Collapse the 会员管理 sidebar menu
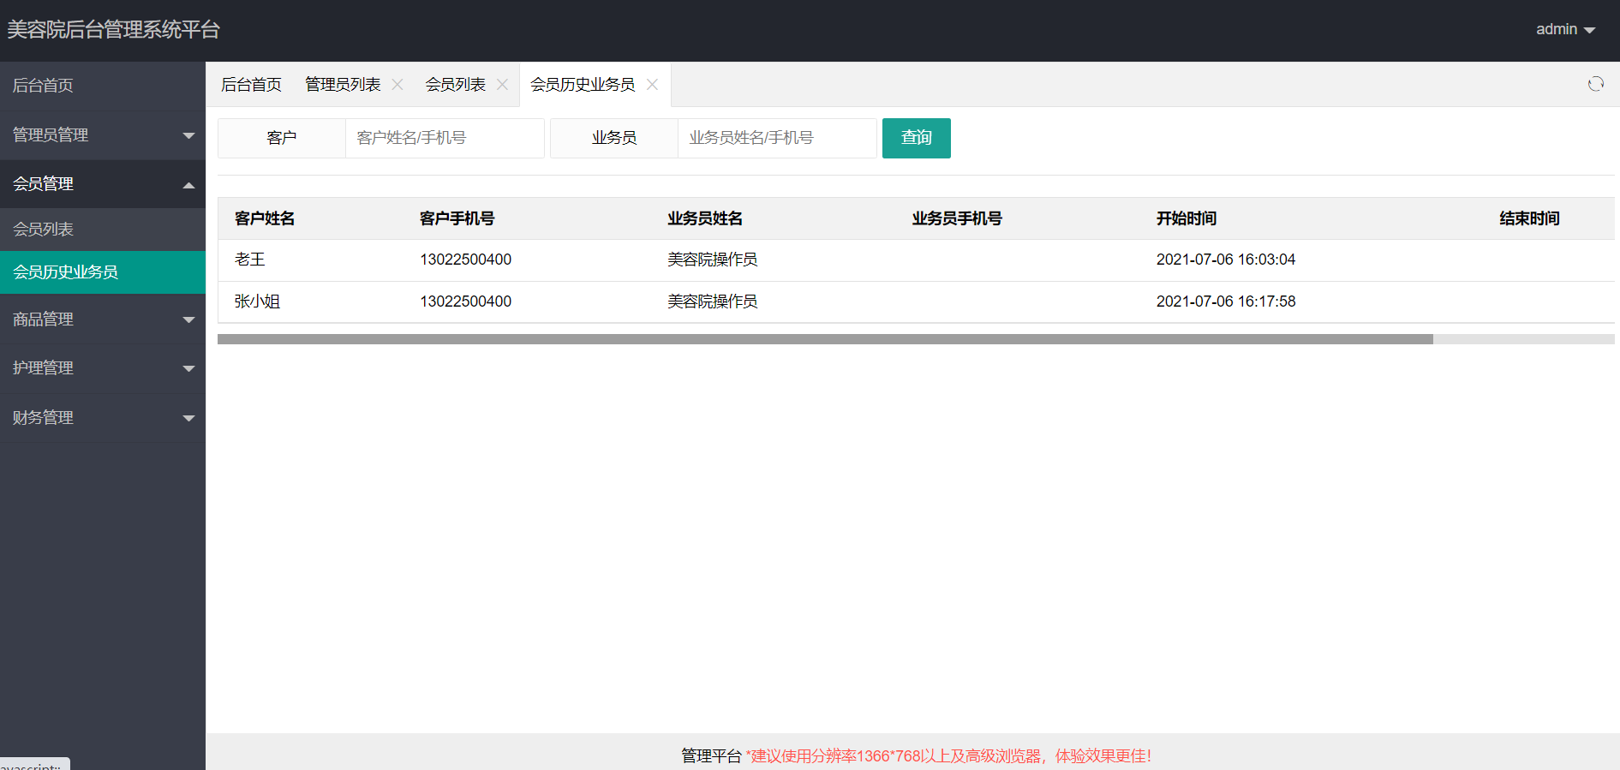 103,184
